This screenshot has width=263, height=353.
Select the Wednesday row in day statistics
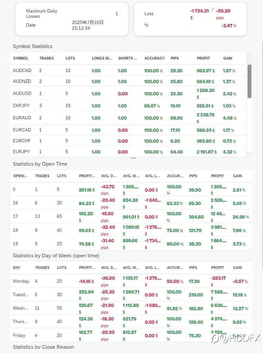point(131,308)
